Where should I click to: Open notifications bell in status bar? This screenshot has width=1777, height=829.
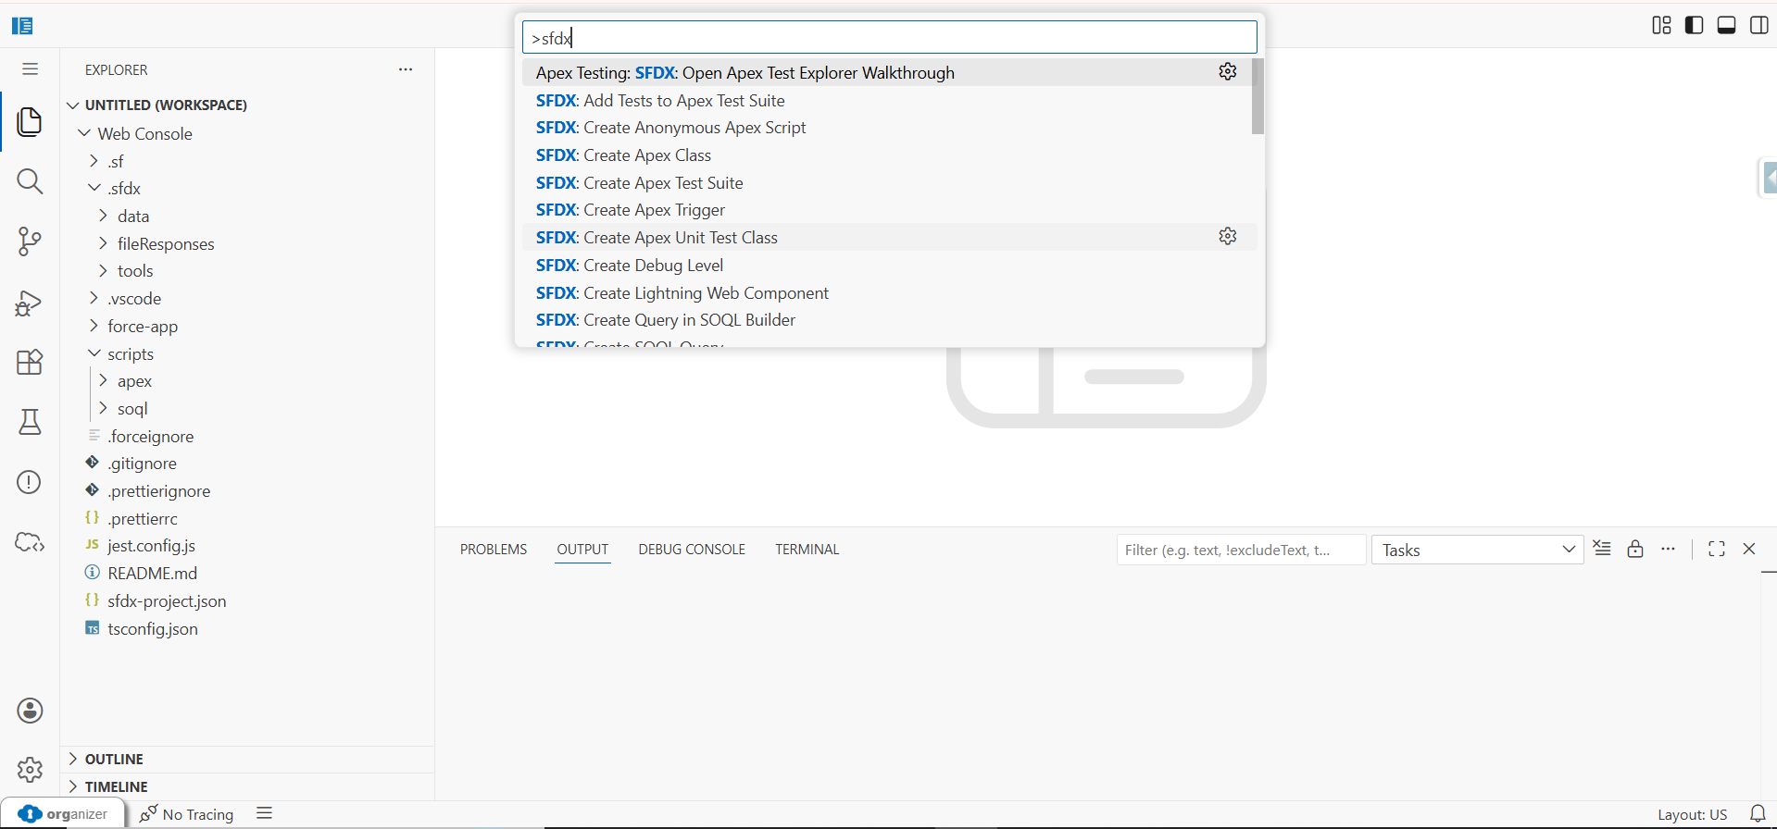point(1758,813)
